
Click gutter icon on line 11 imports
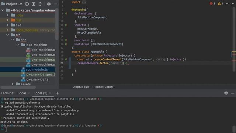point(66,25)
